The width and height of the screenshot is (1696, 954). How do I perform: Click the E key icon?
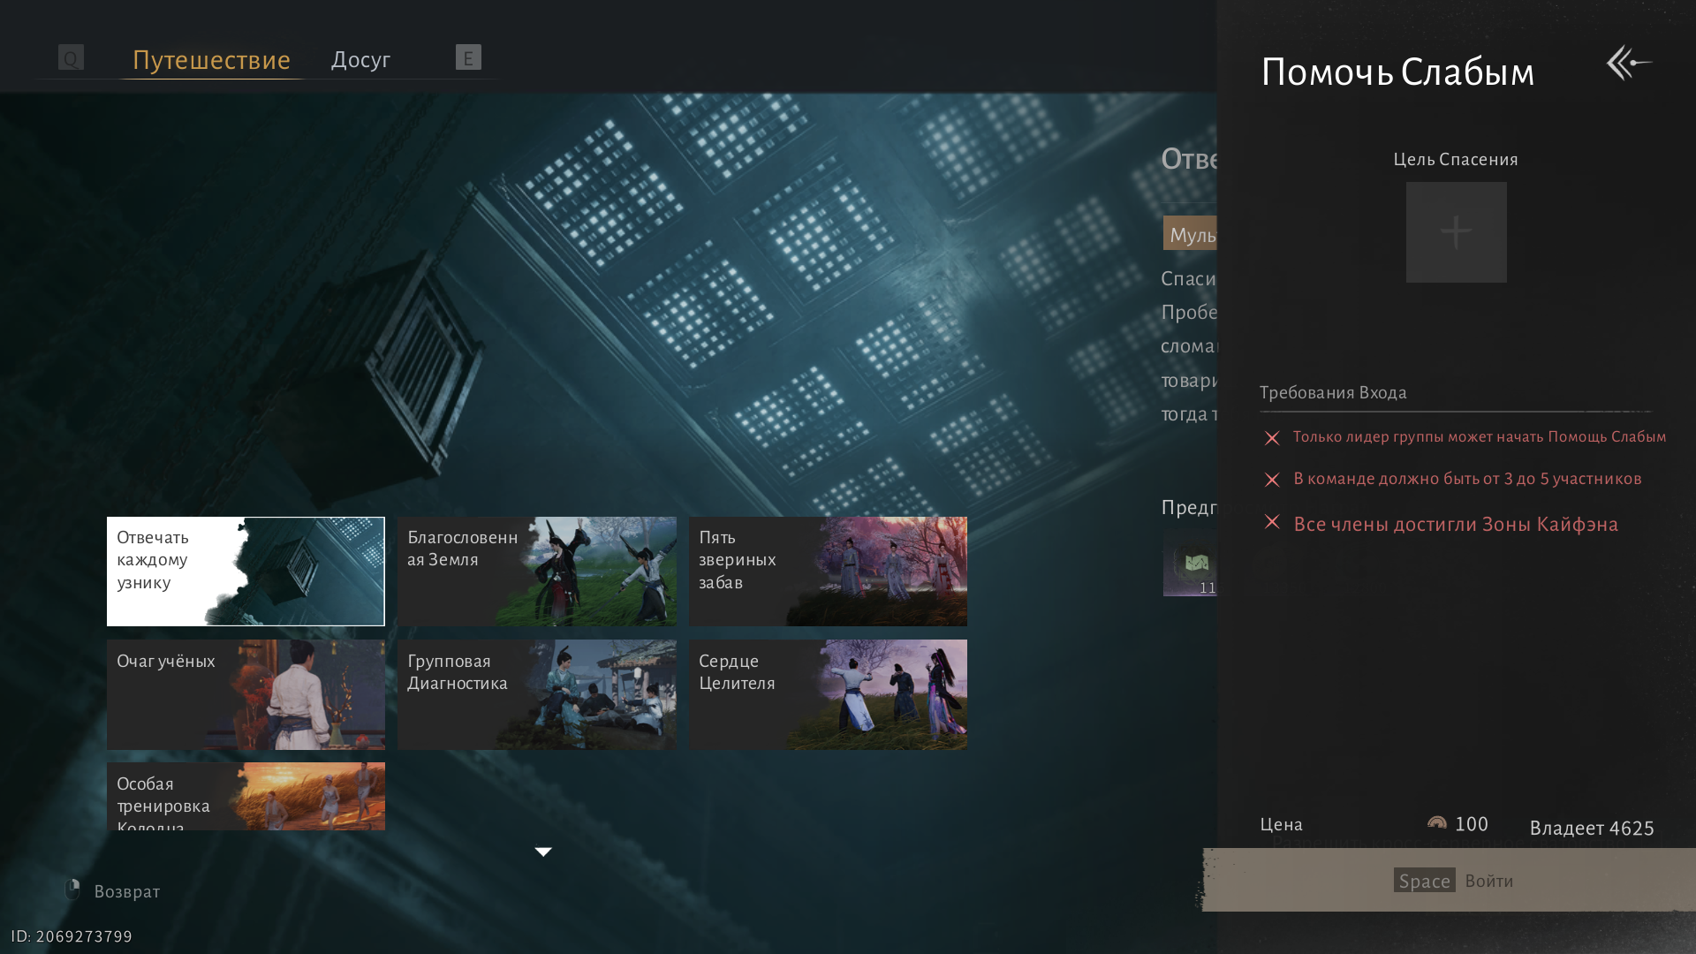click(x=468, y=57)
